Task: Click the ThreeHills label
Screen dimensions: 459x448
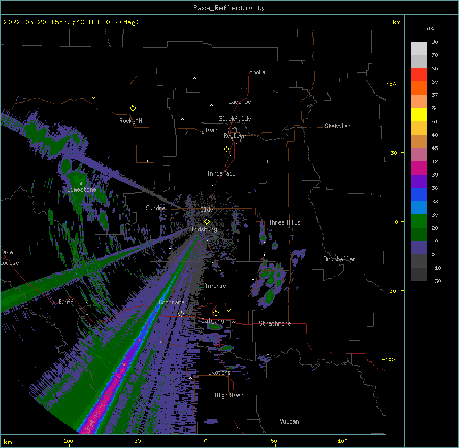Action: [284, 222]
